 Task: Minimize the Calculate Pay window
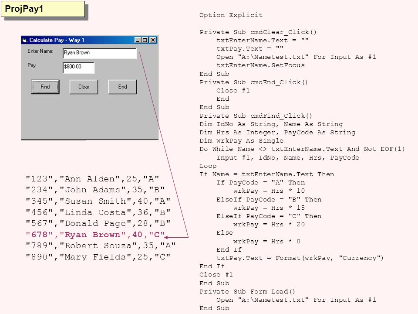click(138, 40)
